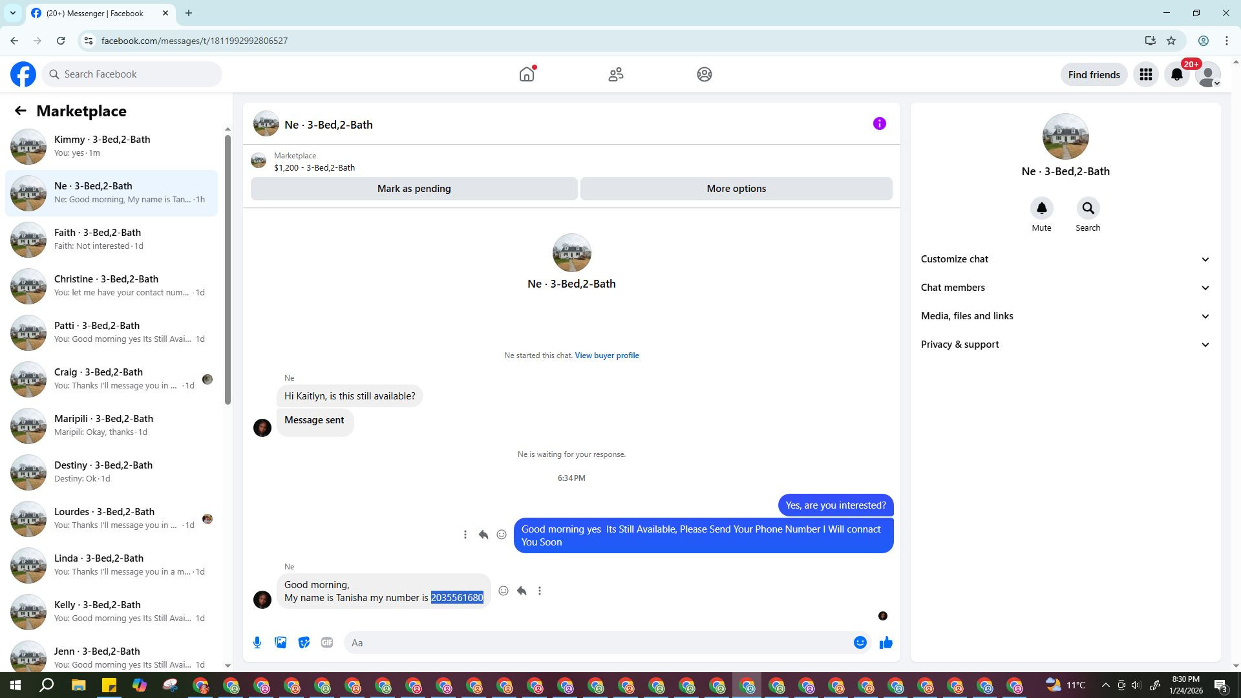Open the emoji picker in the message box
1241x698 pixels.
860,642
